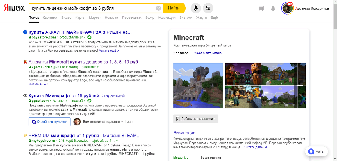Open search settings sliders icon

point(208,8)
